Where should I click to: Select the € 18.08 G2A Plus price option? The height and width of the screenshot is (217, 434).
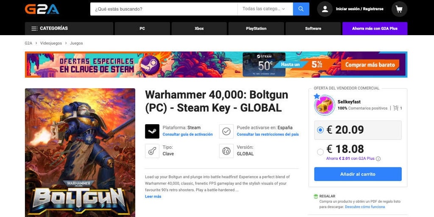point(320,152)
